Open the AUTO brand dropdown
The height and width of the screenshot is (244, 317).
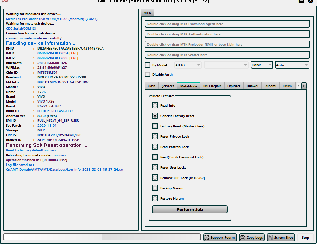click(188, 65)
